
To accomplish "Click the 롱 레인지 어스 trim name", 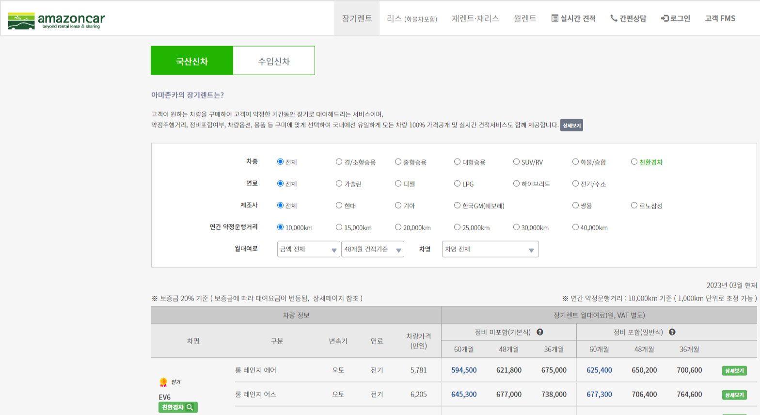I will 255,394.
